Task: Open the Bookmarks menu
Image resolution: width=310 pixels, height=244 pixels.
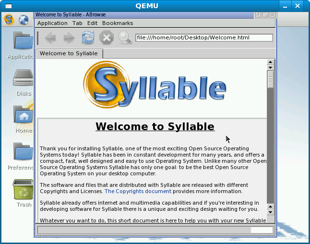Action: coord(118,23)
